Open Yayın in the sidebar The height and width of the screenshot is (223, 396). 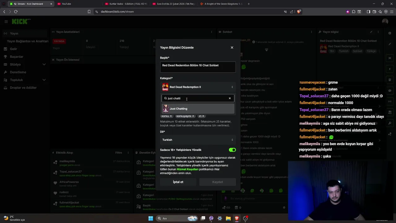25,33
